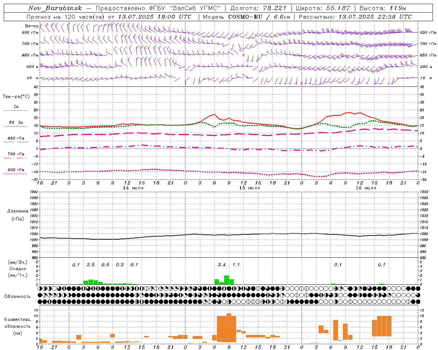
Task: Select the 14 июля date marker
Action: tap(133, 188)
